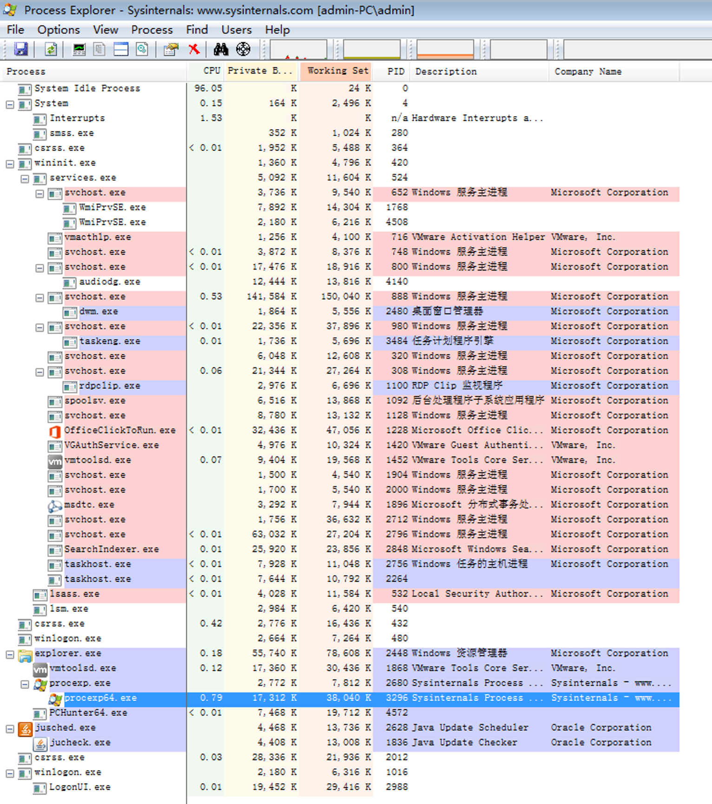Open the Process menu
This screenshot has height=804, width=712.
(152, 30)
